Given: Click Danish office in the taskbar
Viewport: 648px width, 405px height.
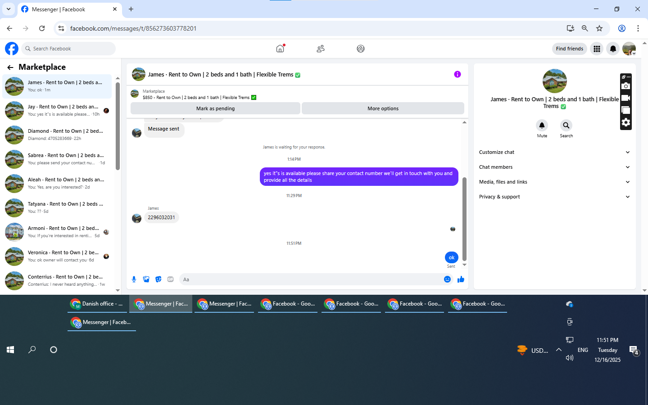Looking at the screenshot, I should (x=97, y=304).
